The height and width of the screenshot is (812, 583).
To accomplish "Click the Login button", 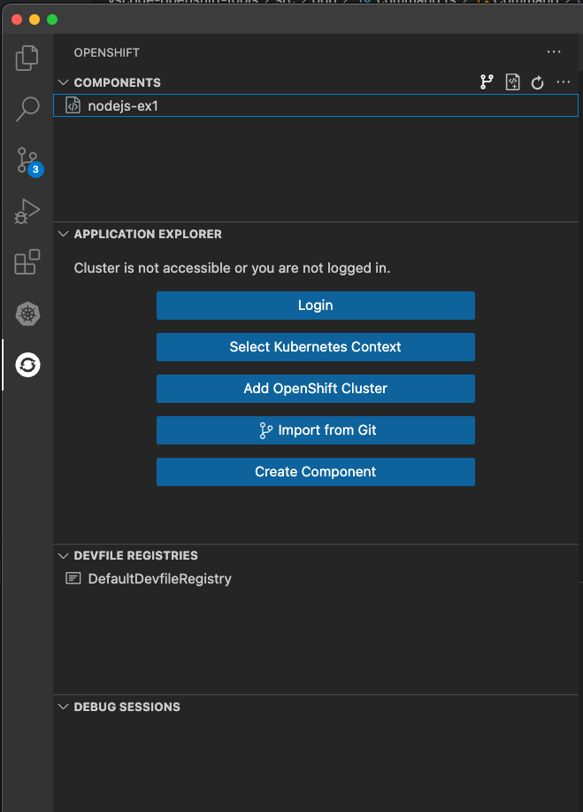I will [x=316, y=305].
